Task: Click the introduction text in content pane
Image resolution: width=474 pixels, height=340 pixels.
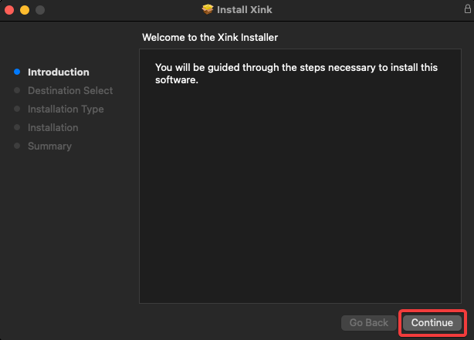Action: pos(296,73)
